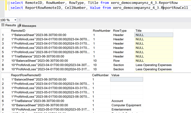Click row header 3 in the bottom grid

coord(6,88)
